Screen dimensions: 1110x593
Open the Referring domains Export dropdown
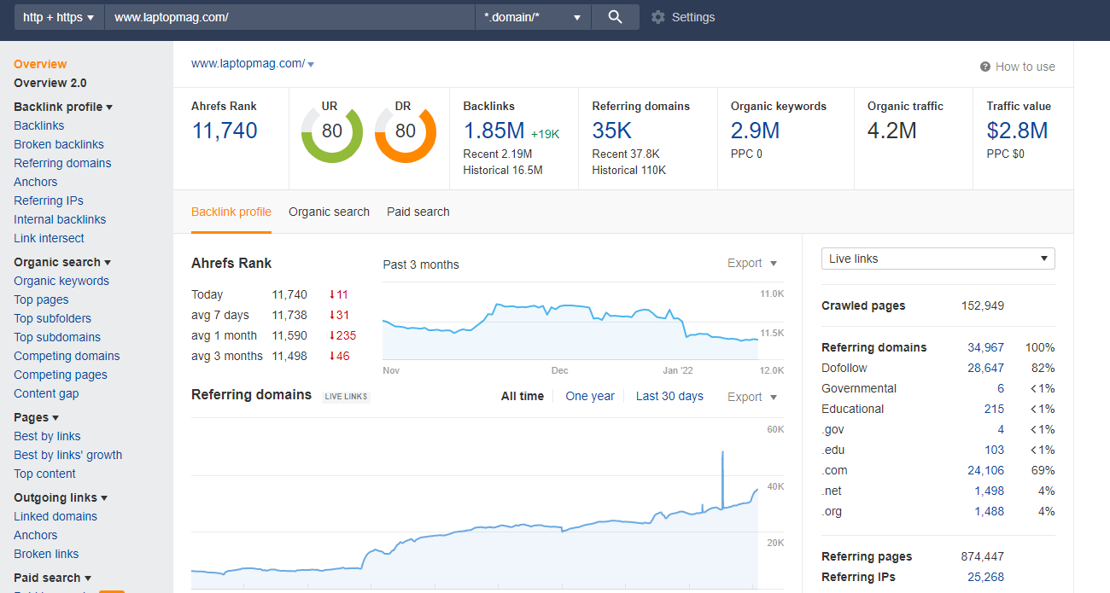click(752, 397)
